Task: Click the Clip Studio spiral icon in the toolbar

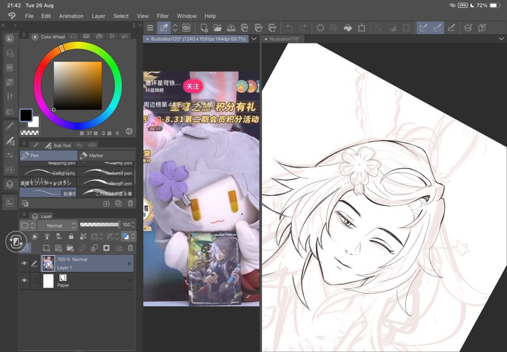Action: 186,28
